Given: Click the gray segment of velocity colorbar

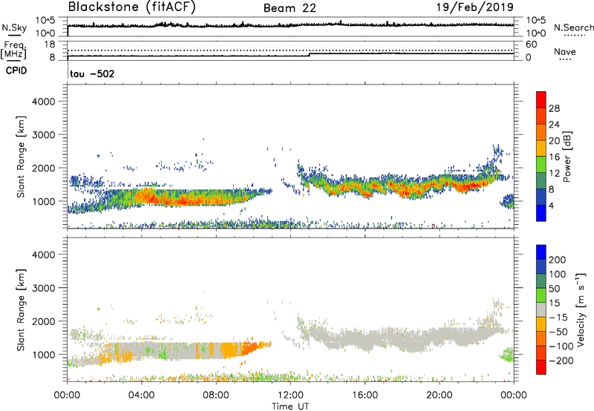Looking at the screenshot, I should pyautogui.click(x=541, y=309).
